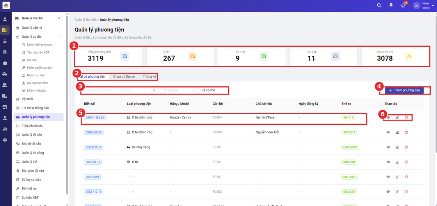The height and width of the screenshot is (206, 437).
Task: Open the Tất cả loại dropdown
Action: click(178, 90)
